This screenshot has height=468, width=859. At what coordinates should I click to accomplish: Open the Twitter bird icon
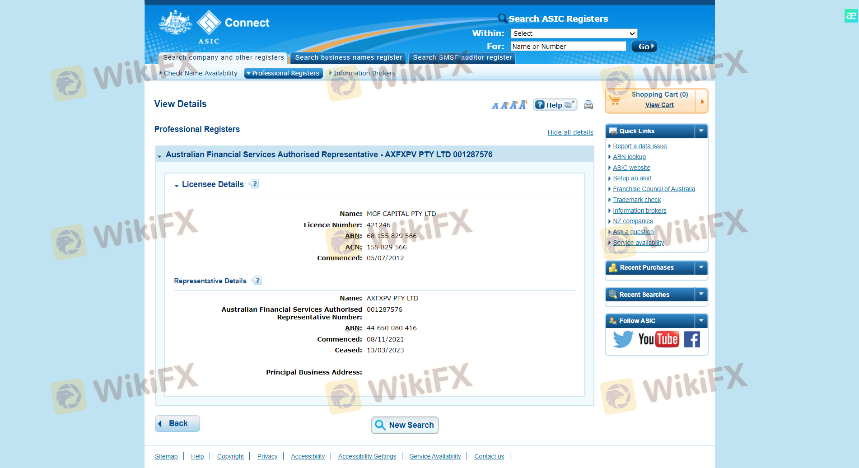pos(623,339)
